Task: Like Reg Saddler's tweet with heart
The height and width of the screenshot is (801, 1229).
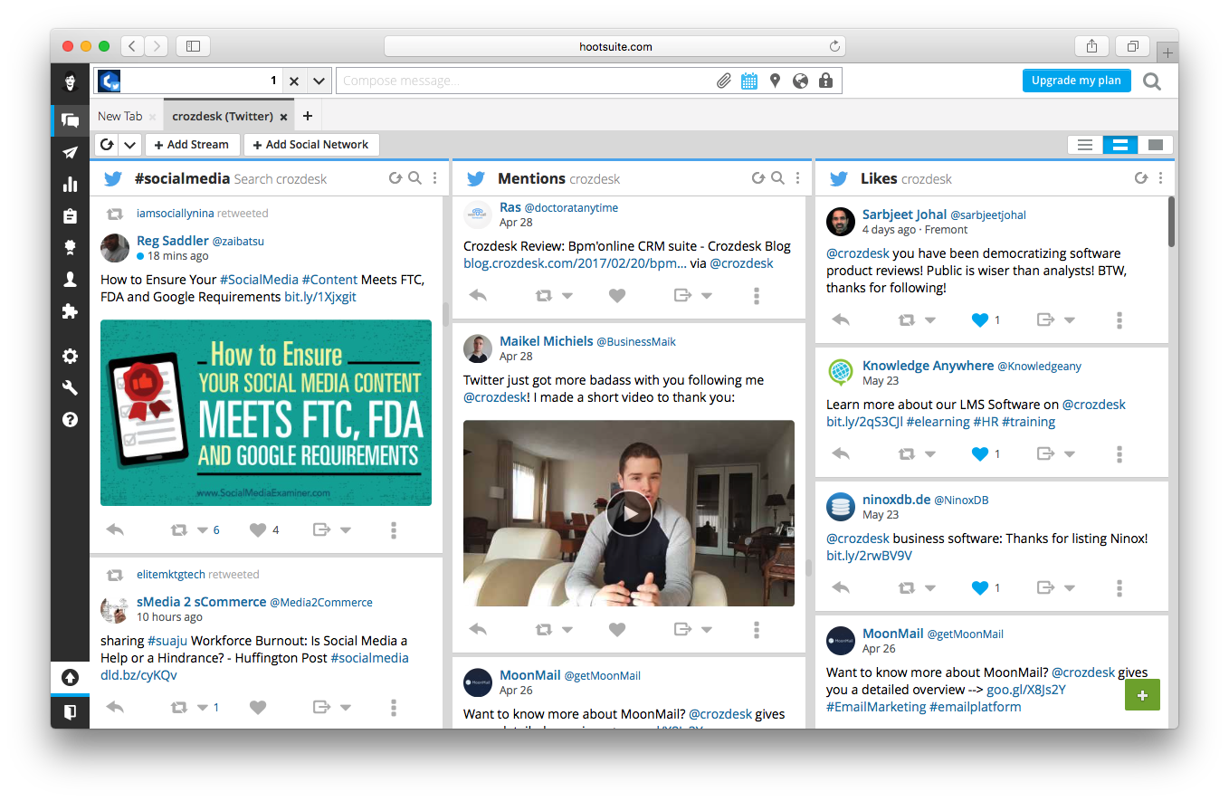Action: 258,529
